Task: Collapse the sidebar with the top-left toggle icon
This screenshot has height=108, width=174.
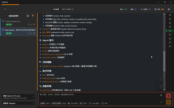Action: coord(5,9)
